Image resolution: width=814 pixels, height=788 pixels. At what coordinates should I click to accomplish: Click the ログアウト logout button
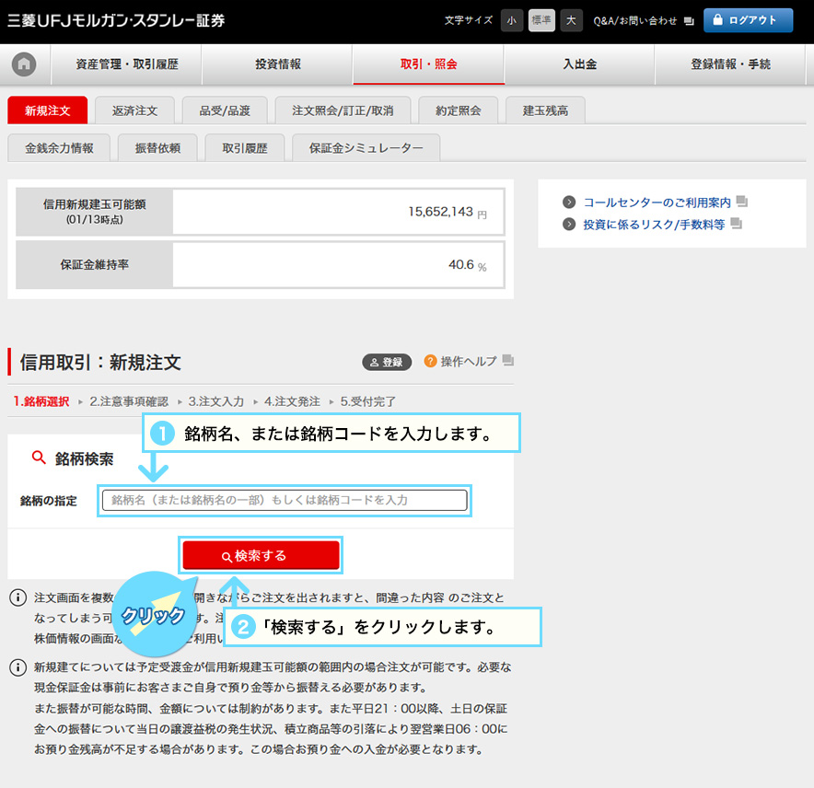[x=748, y=20]
